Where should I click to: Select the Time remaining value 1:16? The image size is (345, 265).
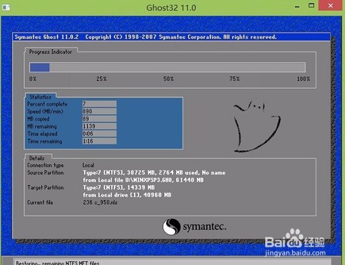click(x=99, y=141)
